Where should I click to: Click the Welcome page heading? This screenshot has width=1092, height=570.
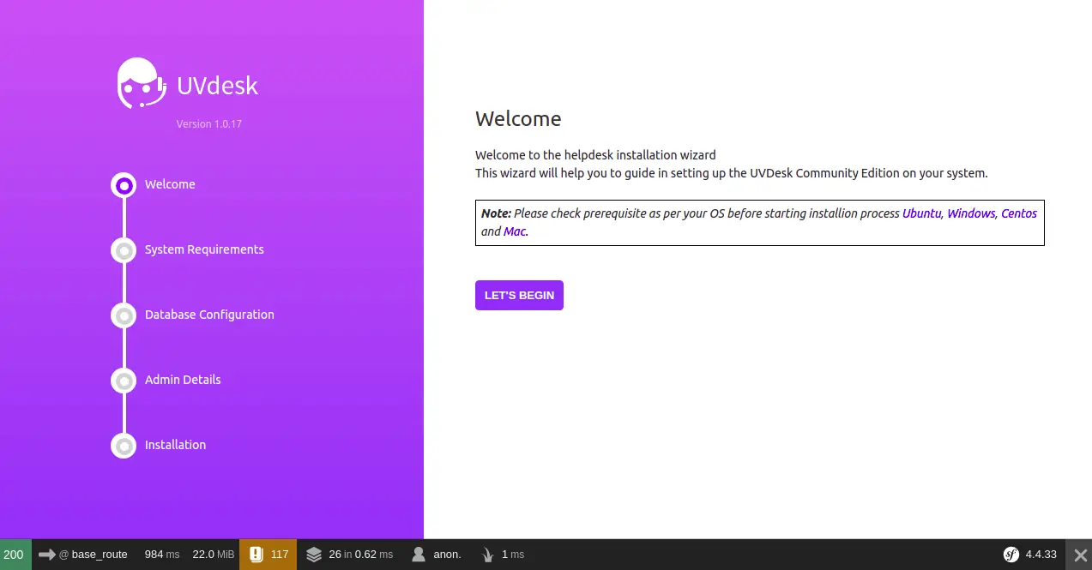point(518,118)
